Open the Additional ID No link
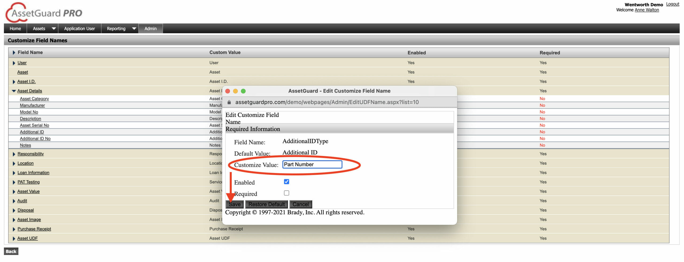This screenshot has height=262, width=684. [35, 139]
